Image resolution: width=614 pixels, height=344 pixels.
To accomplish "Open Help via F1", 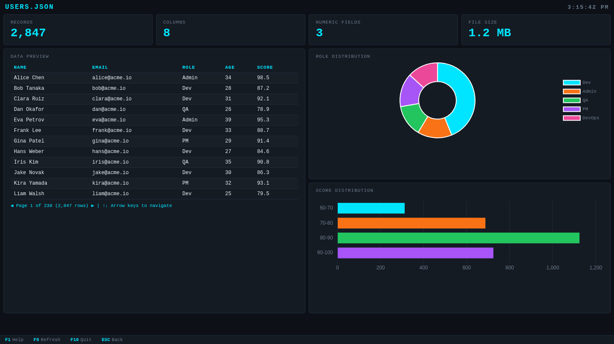I will [14, 339].
